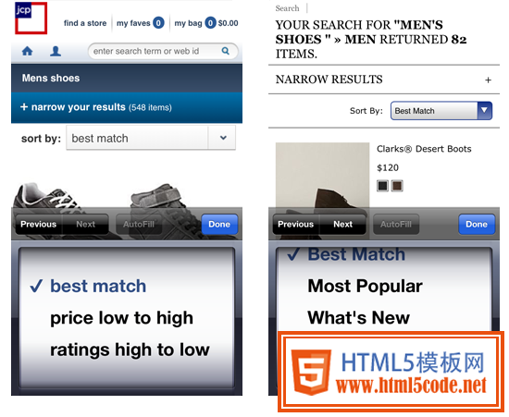Tap Done on the left keyboard bar
Image resolution: width=509 pixels, height=417 pixels.
219,224
